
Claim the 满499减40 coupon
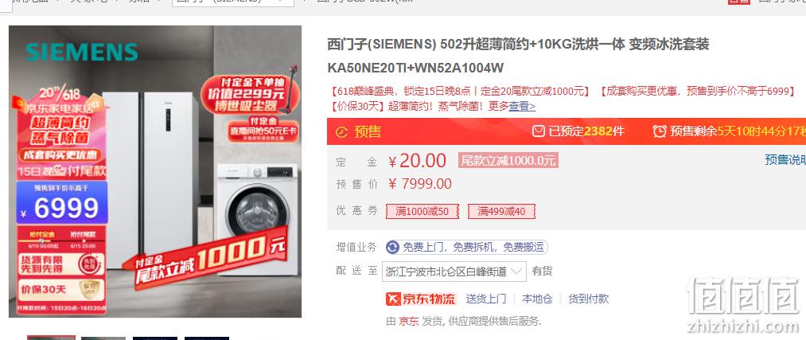(501, 211)
